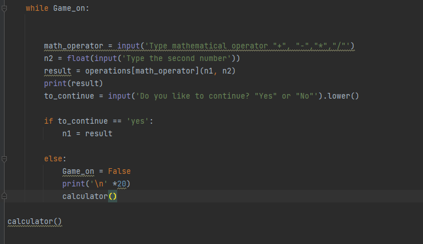Collapse the while Game_on loop fold marker
This screenshot has height=244, width=423.
click(4, 9)
